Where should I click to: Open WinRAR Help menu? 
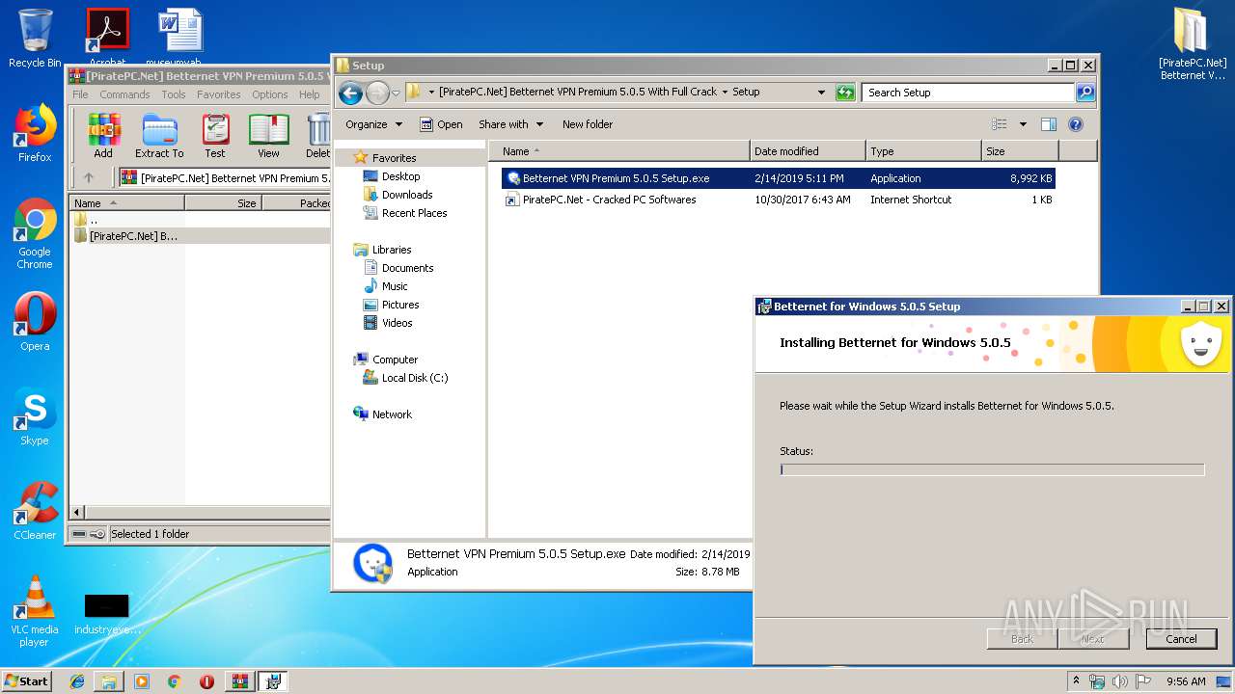310,94
